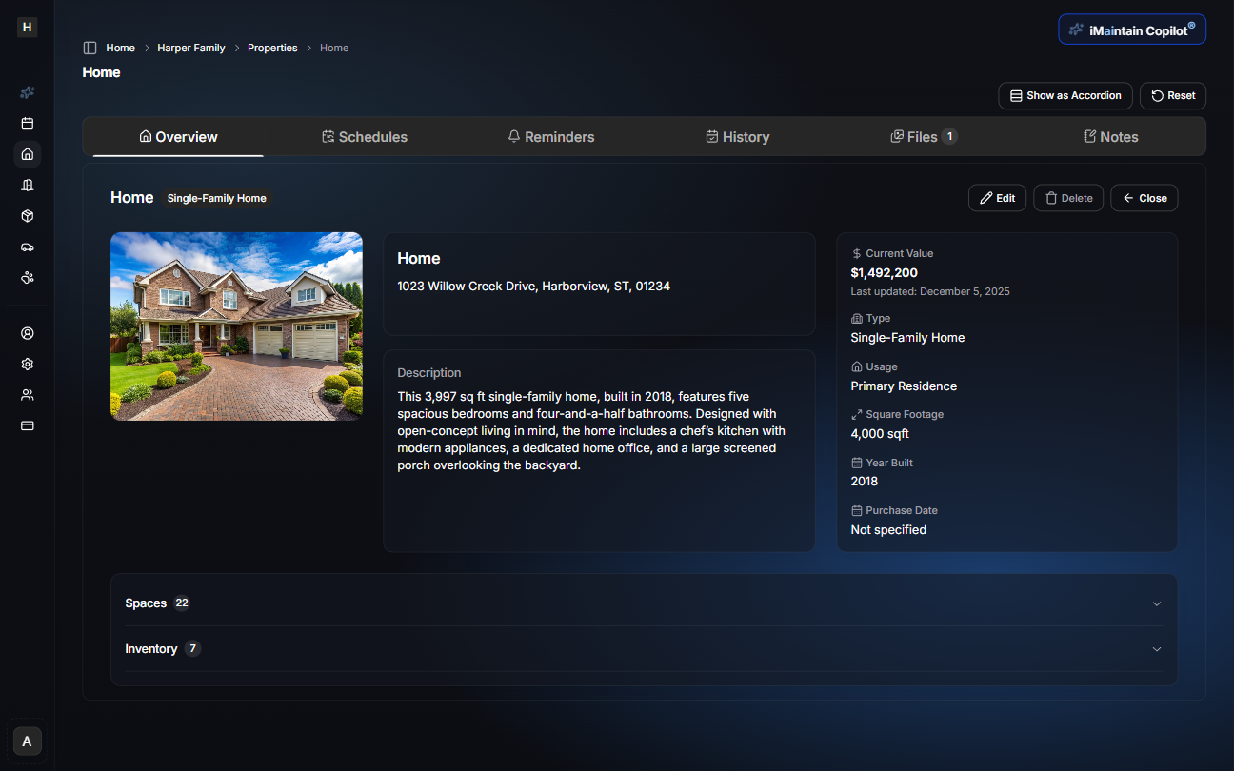This screenshot has width=1234, height=771.
Task: Switch to the History tab
Action: (x=738, y=136)
